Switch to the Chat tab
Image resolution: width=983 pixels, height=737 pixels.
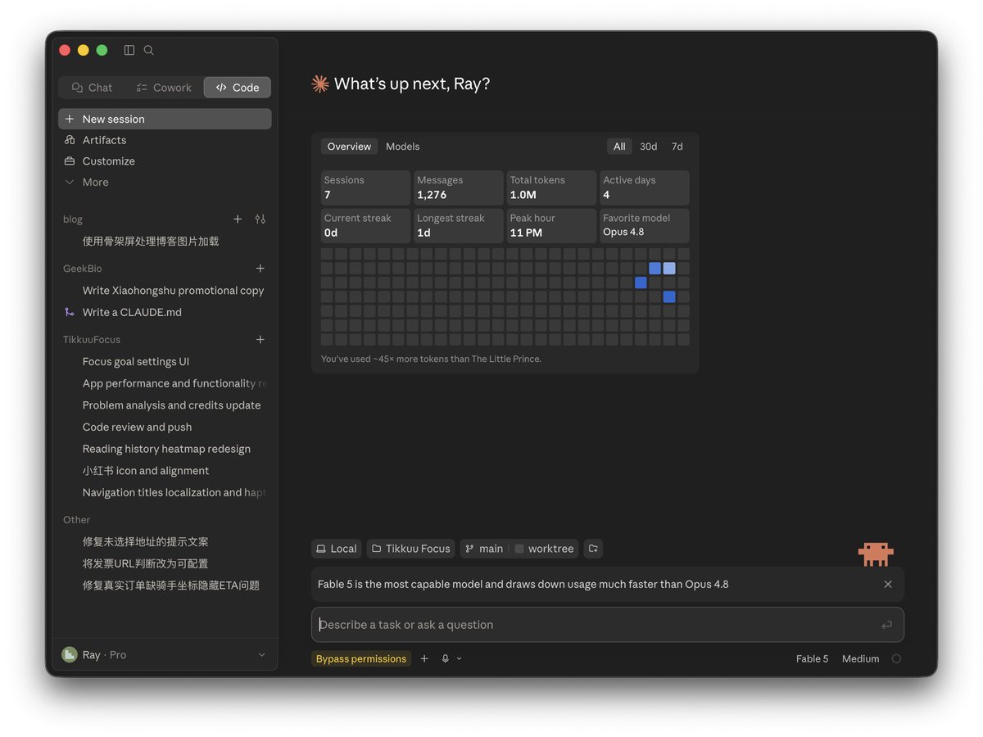tap(93, 88)
